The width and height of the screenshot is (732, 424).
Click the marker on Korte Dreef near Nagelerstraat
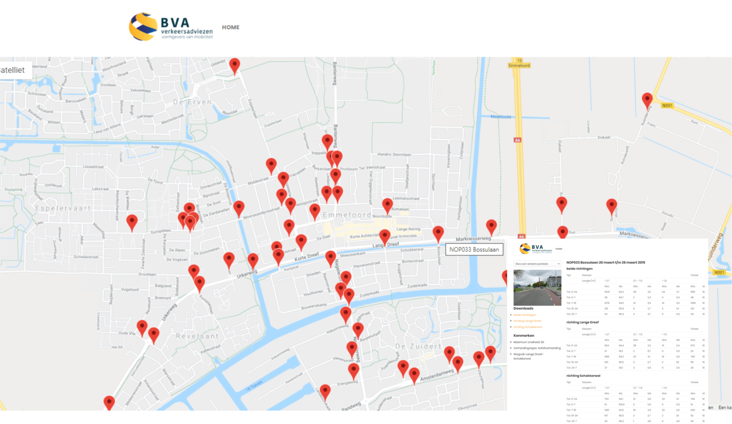(330, 258)
